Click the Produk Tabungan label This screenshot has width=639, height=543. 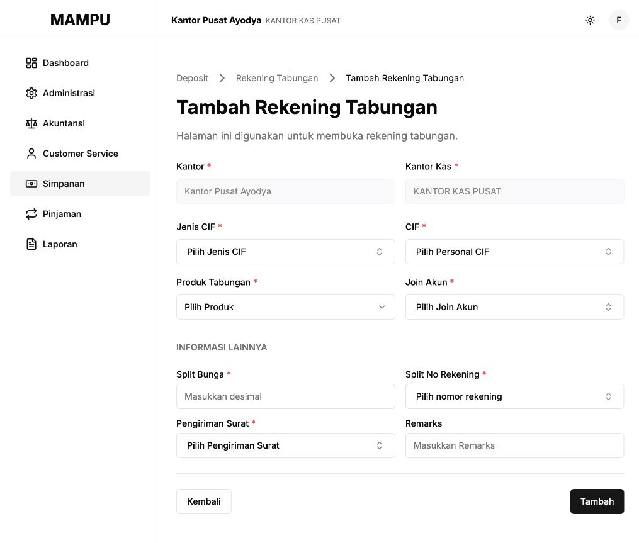(213, 283)
